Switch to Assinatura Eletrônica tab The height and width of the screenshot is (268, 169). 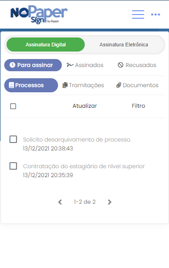(x=124, y=45)
